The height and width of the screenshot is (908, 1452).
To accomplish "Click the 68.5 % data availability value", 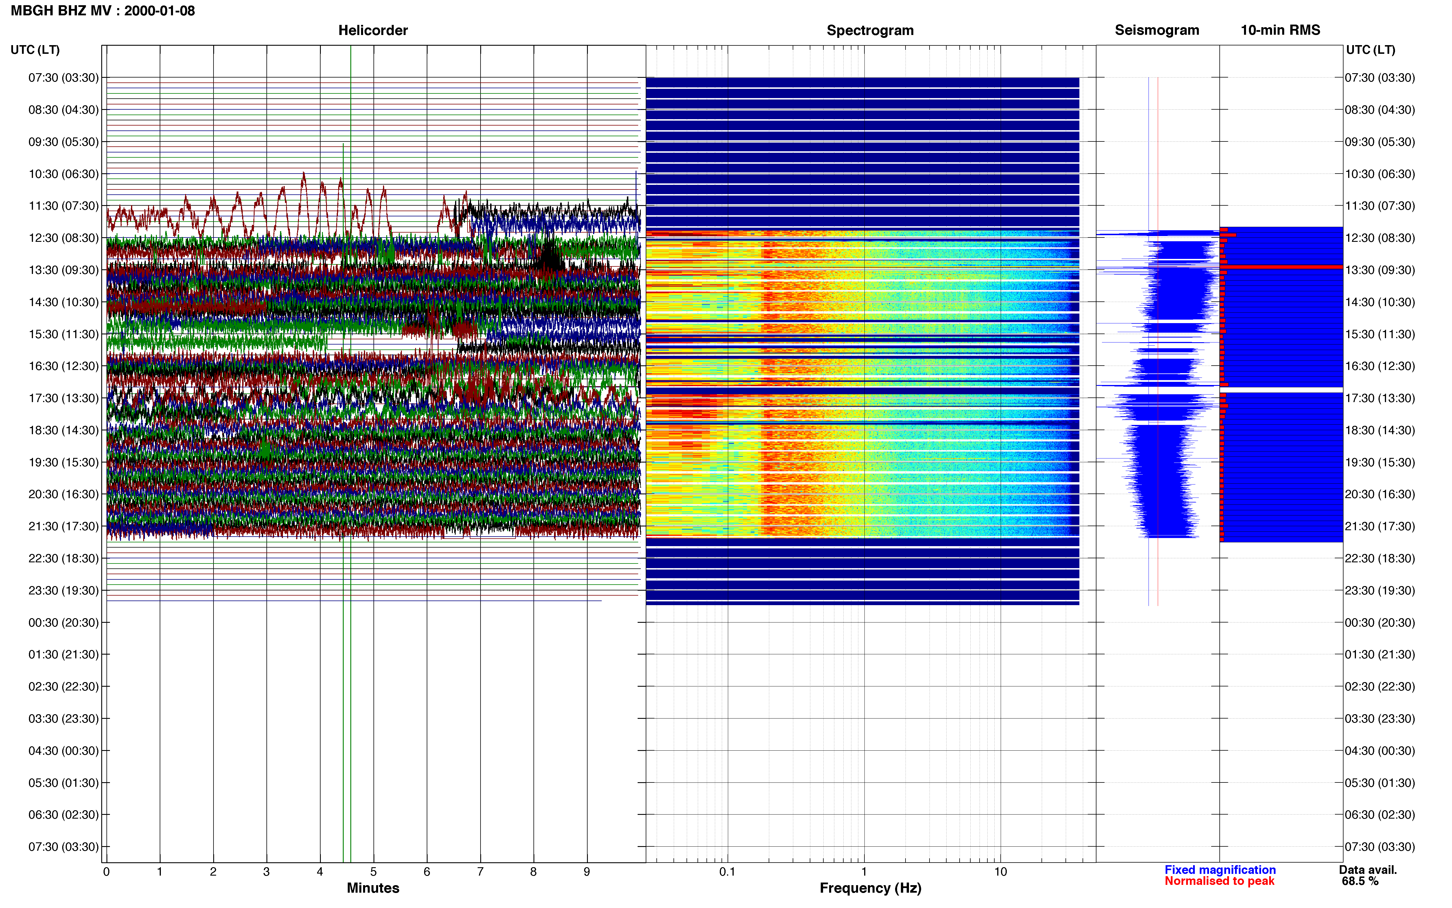I will pos(1360,881).
